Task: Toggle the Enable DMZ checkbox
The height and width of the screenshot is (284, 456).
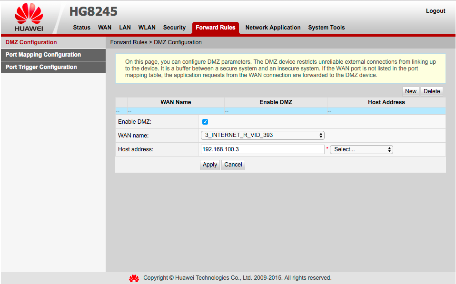Action: tap(205, 122)
